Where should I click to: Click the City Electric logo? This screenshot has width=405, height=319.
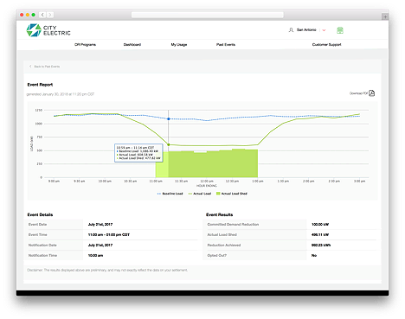pos(48,30)
